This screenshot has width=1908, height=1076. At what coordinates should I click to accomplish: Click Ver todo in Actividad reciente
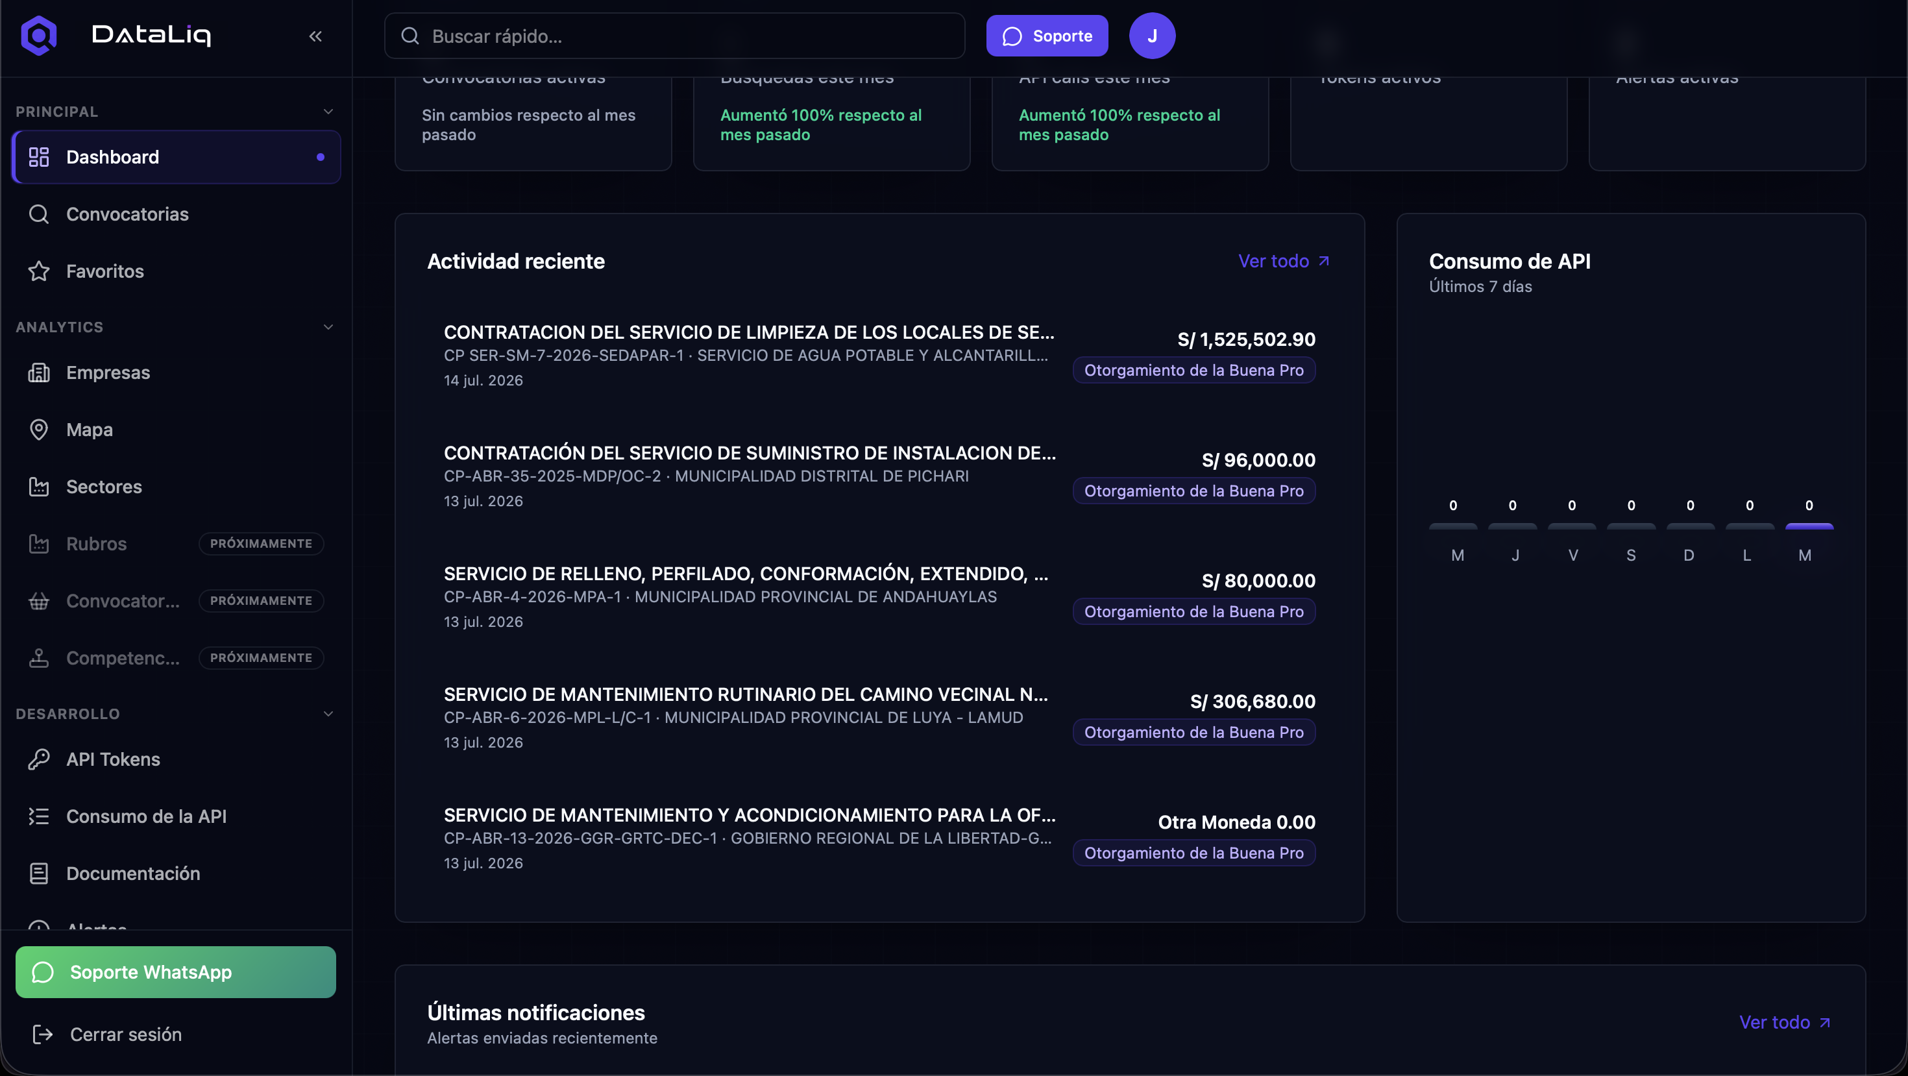point(1284,261)
